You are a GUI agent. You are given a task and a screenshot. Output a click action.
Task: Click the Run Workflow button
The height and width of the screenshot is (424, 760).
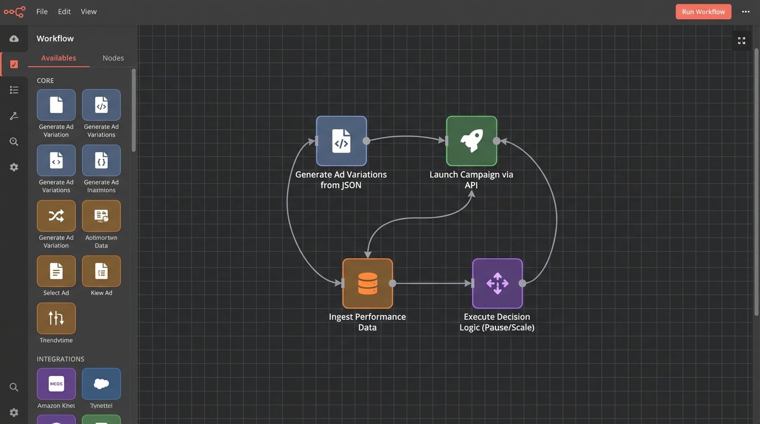click(x=703, y=11)
